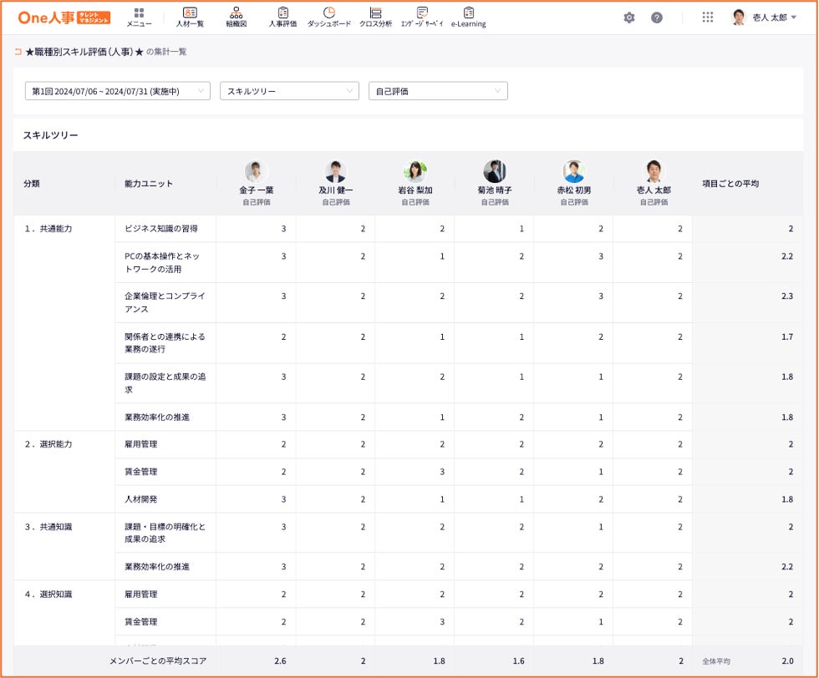Click 人材開発 row label
Viewport: 819px width, 678px height.
click(140, 499)
